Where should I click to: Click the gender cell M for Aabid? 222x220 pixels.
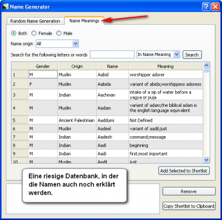(43, 75)
